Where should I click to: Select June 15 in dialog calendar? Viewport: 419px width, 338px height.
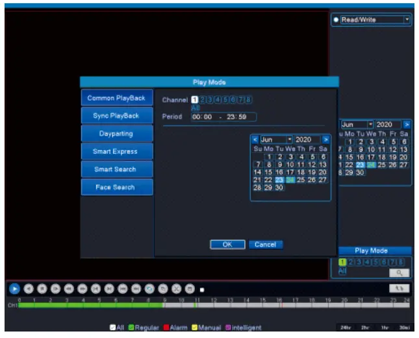(268, 172)
